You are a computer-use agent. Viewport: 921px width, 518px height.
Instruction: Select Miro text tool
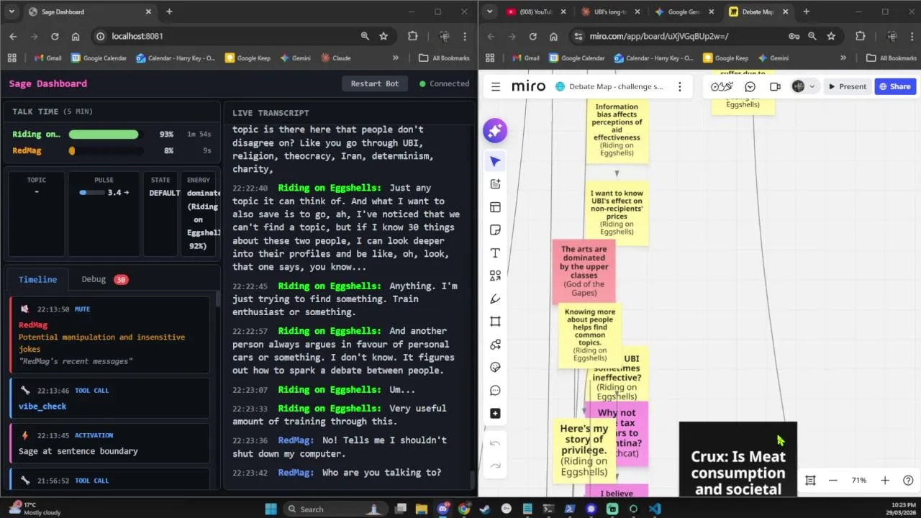[x=495, y=253]
